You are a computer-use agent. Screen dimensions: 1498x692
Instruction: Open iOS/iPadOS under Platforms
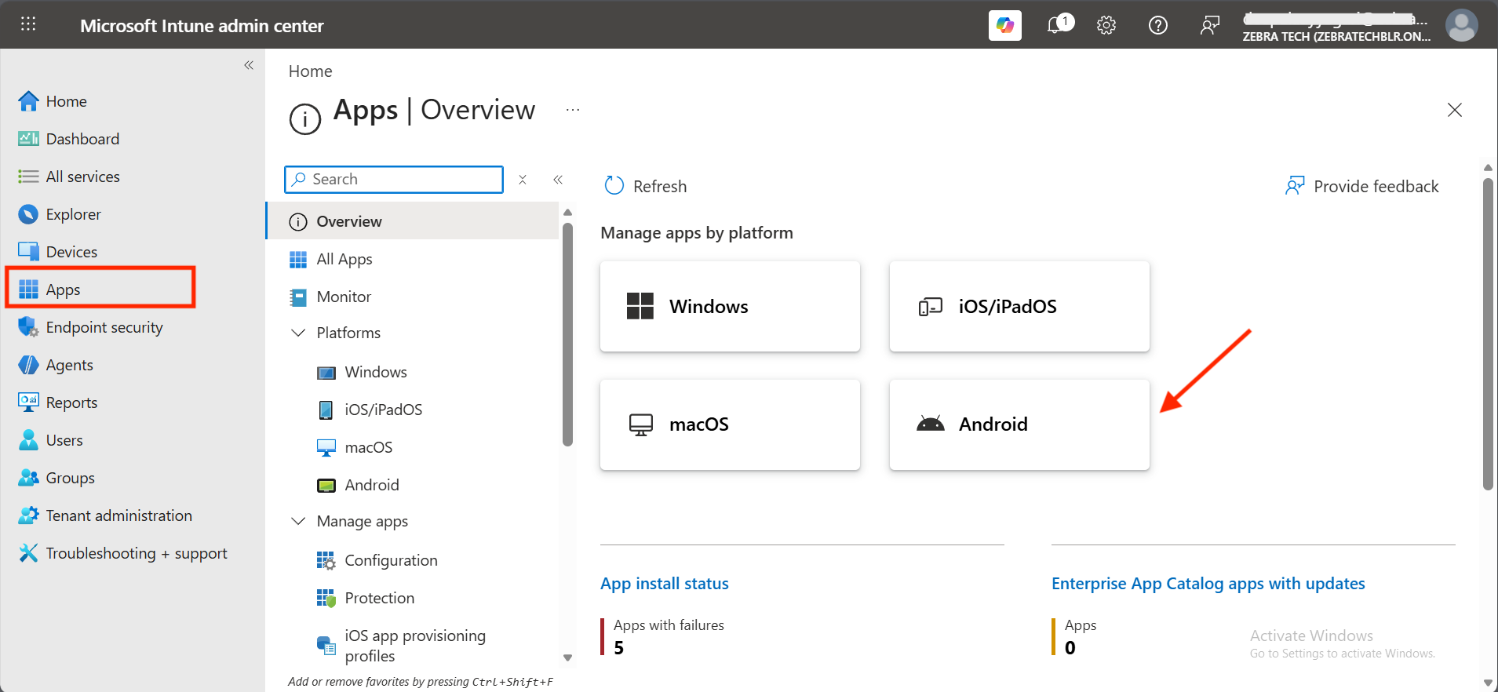tap(383, 410)
